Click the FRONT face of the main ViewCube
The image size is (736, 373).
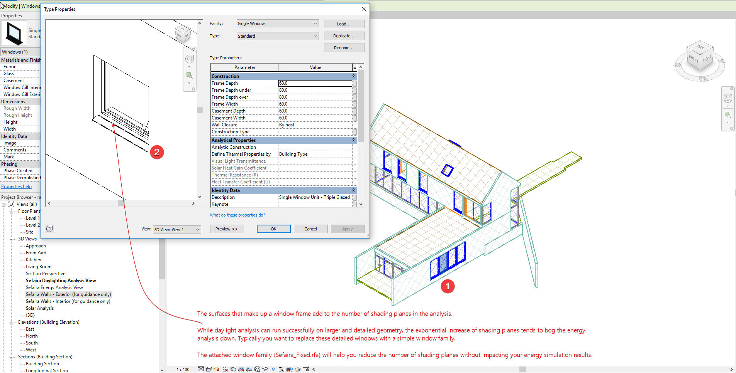(694, 59)
